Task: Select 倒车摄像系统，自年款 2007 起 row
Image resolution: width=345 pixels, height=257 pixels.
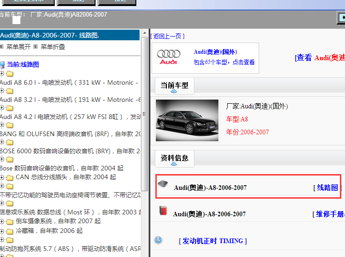Action: 58,221
